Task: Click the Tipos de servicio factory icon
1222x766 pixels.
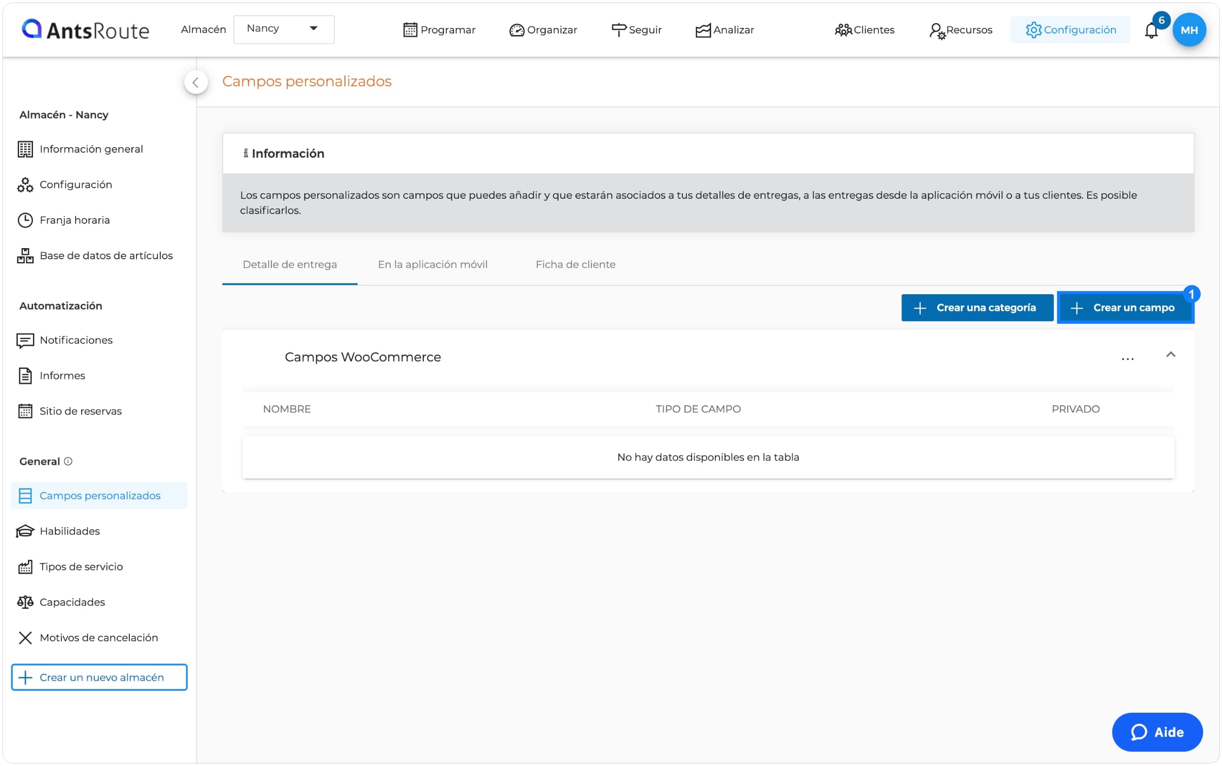Action: tap(25, 567)
